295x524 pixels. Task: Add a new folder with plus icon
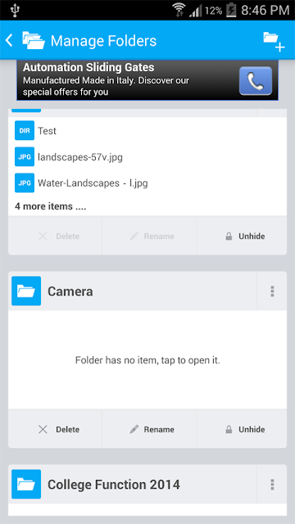tap(274, 42)
